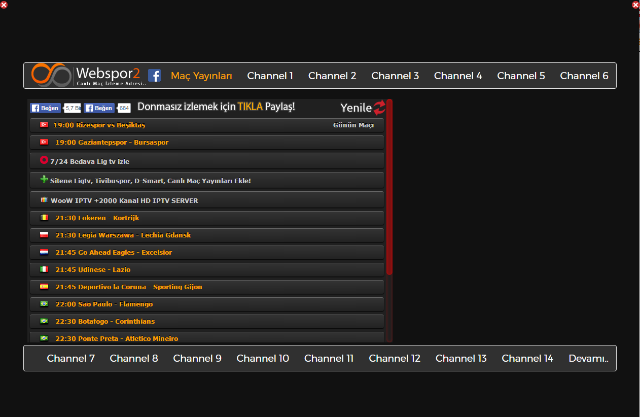Close the overlay with top-left red X
Viewport: 640px width, 417px height.
[x=4, y=5]
